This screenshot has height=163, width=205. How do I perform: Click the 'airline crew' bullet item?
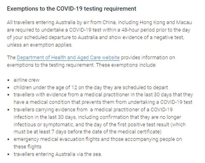(x=26, y=80)
